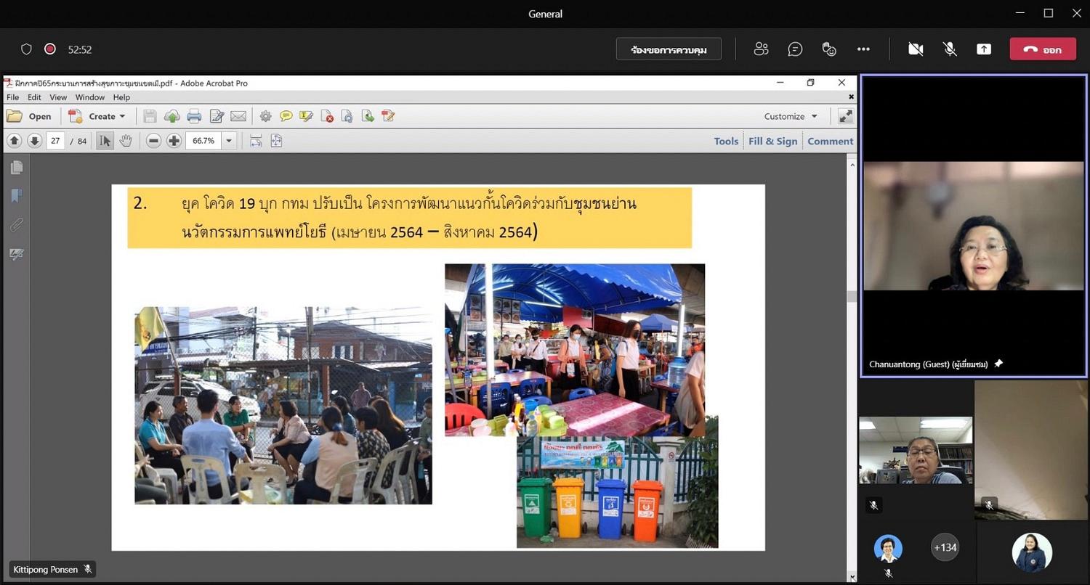Click the Teams share content button
Image resolution: width=1090 pixels, height=585 pixels.
click(983, 49)
